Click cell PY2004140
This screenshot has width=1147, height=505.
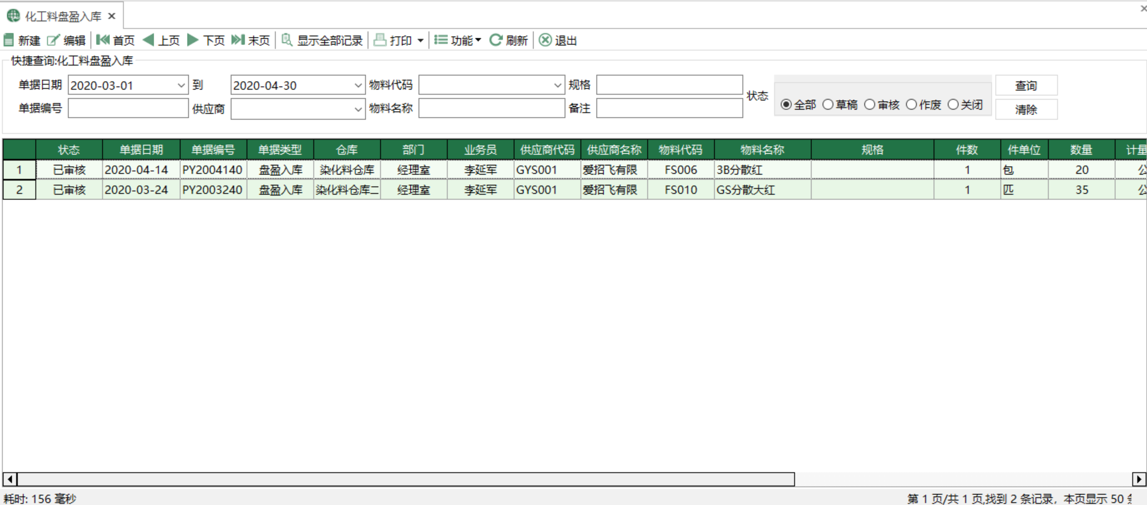(x=213, y=170)
